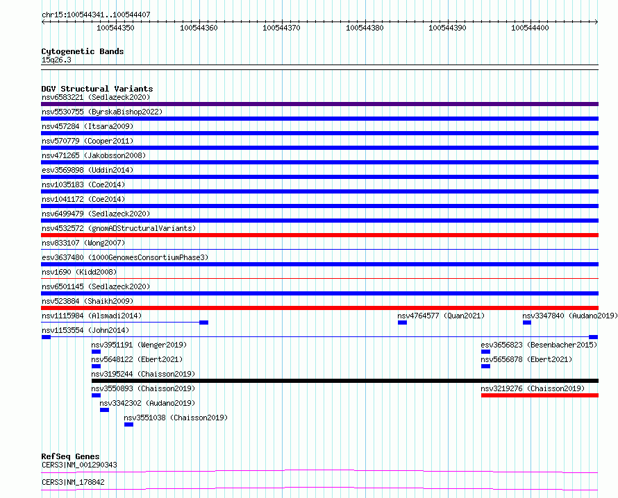Select the red nsv4532572 gnomAD variant bar
618x498 pixels.
pyautogui.click(x=319, y=235)
